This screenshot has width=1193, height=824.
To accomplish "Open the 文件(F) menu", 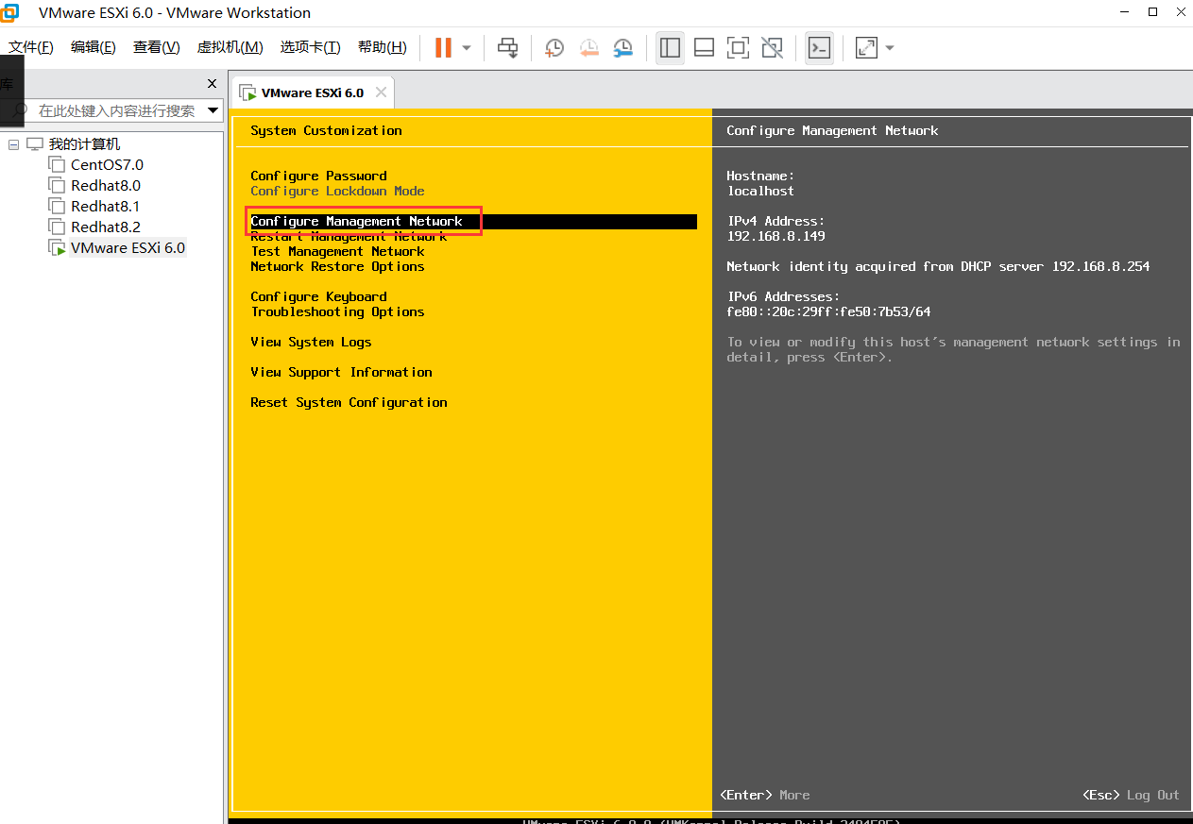I will [31, 47].
